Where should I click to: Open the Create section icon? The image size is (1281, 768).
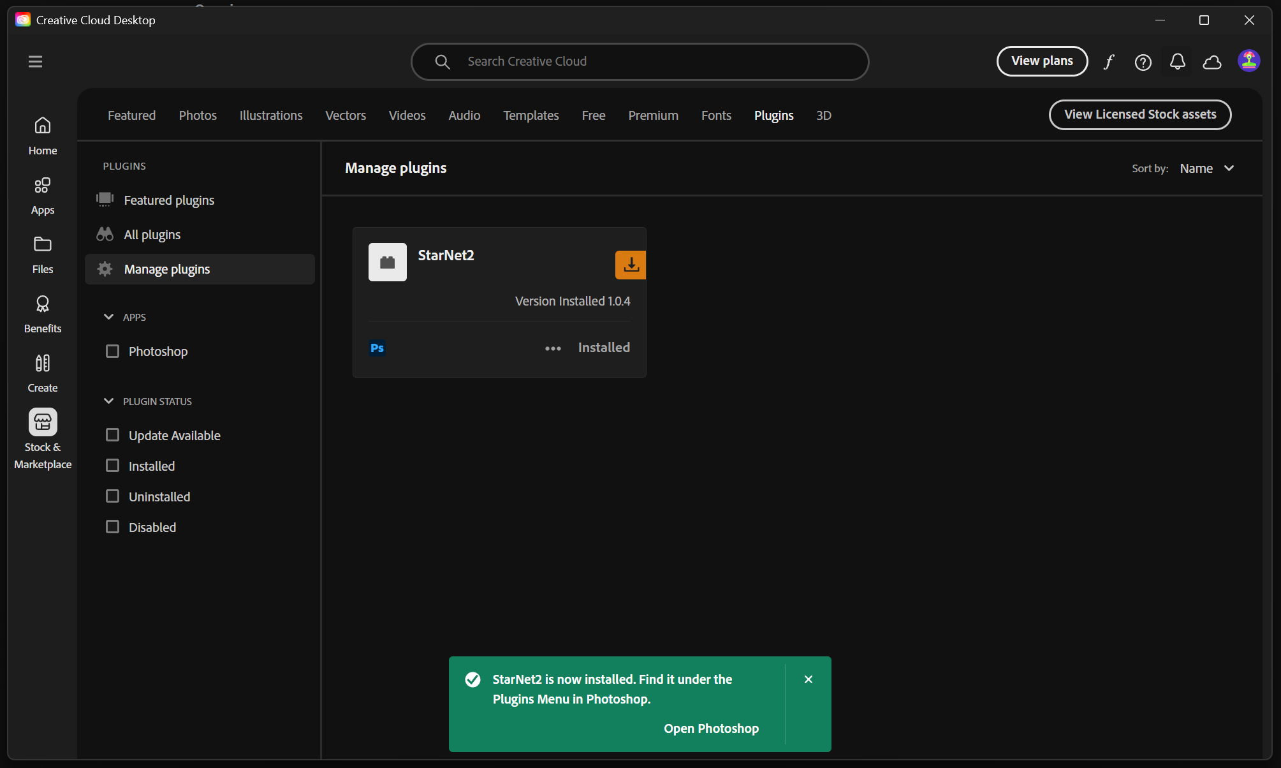click(x=43, y=363)
